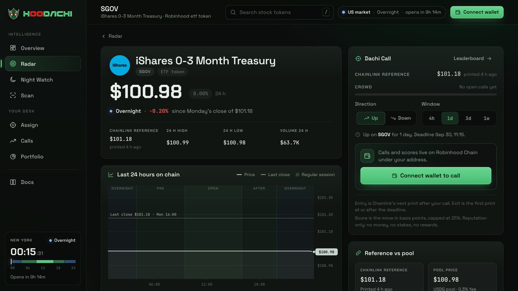The width and height of the screenshot is (518, 291).
Task: Click the 0.00% 24h change badge
Action: point(200,94)
